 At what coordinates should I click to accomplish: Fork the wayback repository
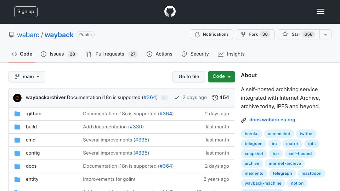click(255, 34)
